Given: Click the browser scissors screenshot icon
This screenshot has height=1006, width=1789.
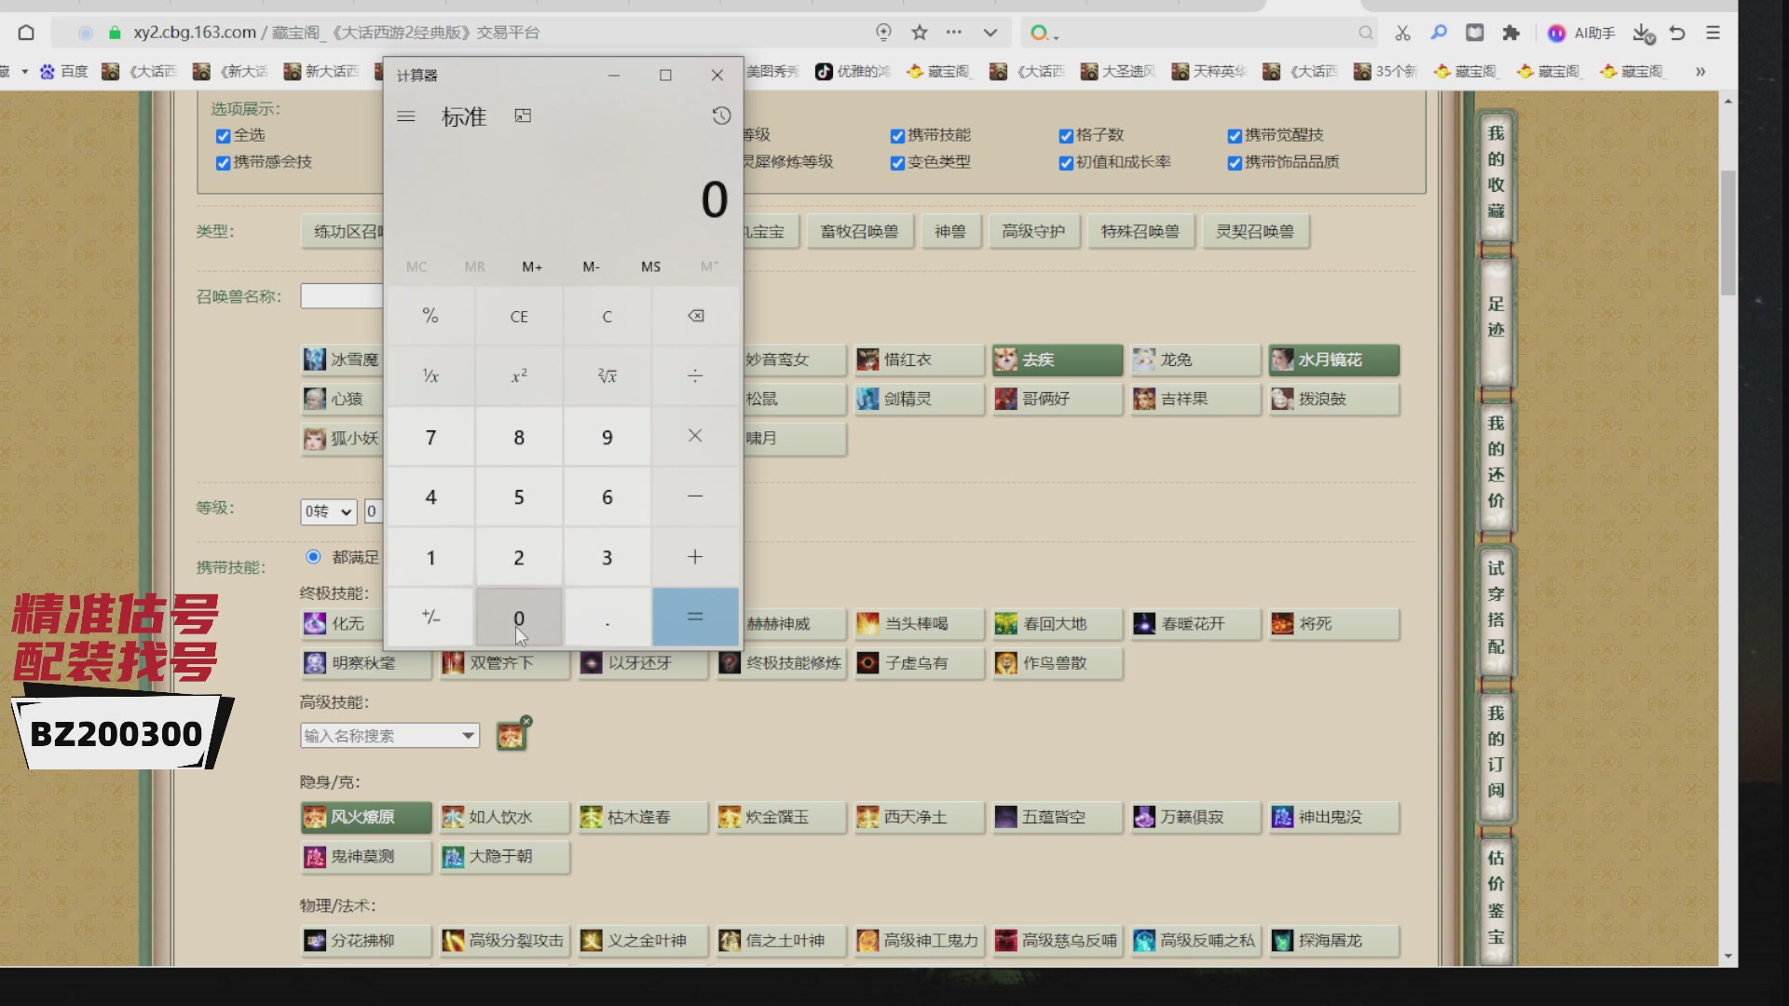Looking at the screenshot, I should 1402,33.
